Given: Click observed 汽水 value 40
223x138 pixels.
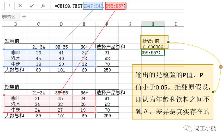Looking at the screenshot, I should coord(61,58).
